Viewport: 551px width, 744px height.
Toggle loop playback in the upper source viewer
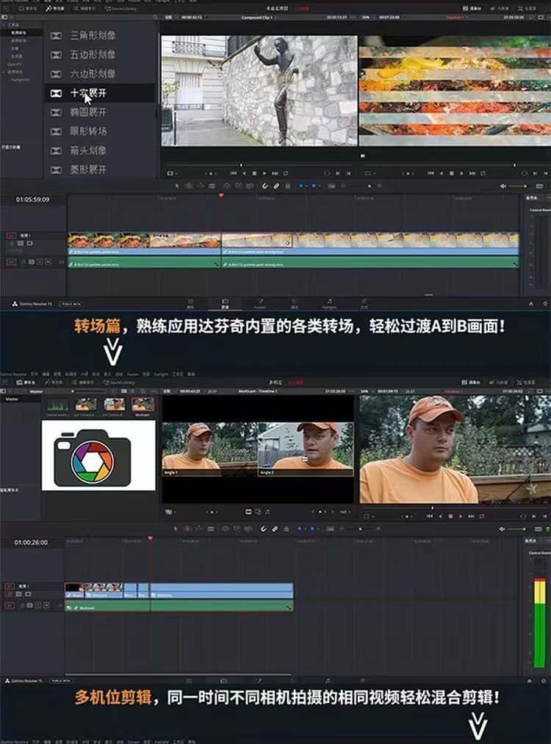pyautogui.click(x=286, y=174)
